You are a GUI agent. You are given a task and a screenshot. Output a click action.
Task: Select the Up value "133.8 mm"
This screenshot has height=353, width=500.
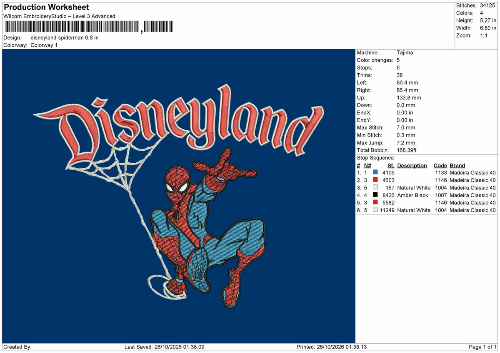point(409,98)
